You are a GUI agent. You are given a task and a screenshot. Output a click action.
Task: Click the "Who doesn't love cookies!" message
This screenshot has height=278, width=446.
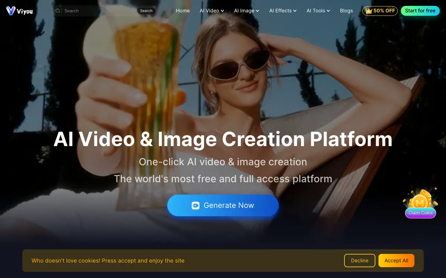(x=108, y=261)
